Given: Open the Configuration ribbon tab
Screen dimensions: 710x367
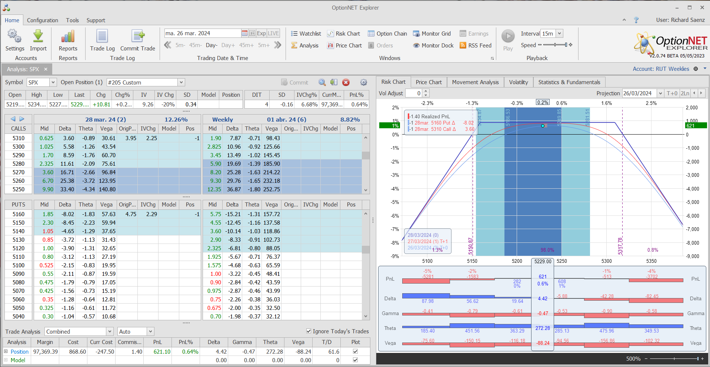Looking at the screenshot, I should coord(43,20).
